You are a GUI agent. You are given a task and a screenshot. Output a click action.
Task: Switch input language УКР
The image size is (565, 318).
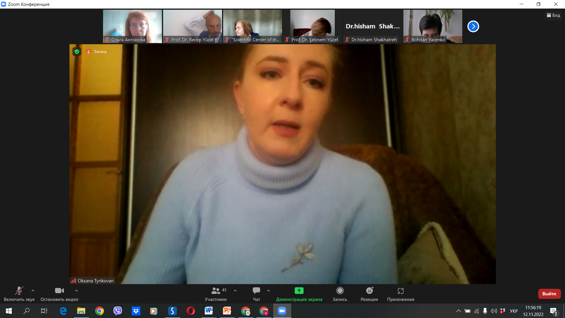514,311
